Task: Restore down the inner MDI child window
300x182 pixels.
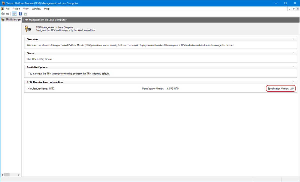Action: 294,9
